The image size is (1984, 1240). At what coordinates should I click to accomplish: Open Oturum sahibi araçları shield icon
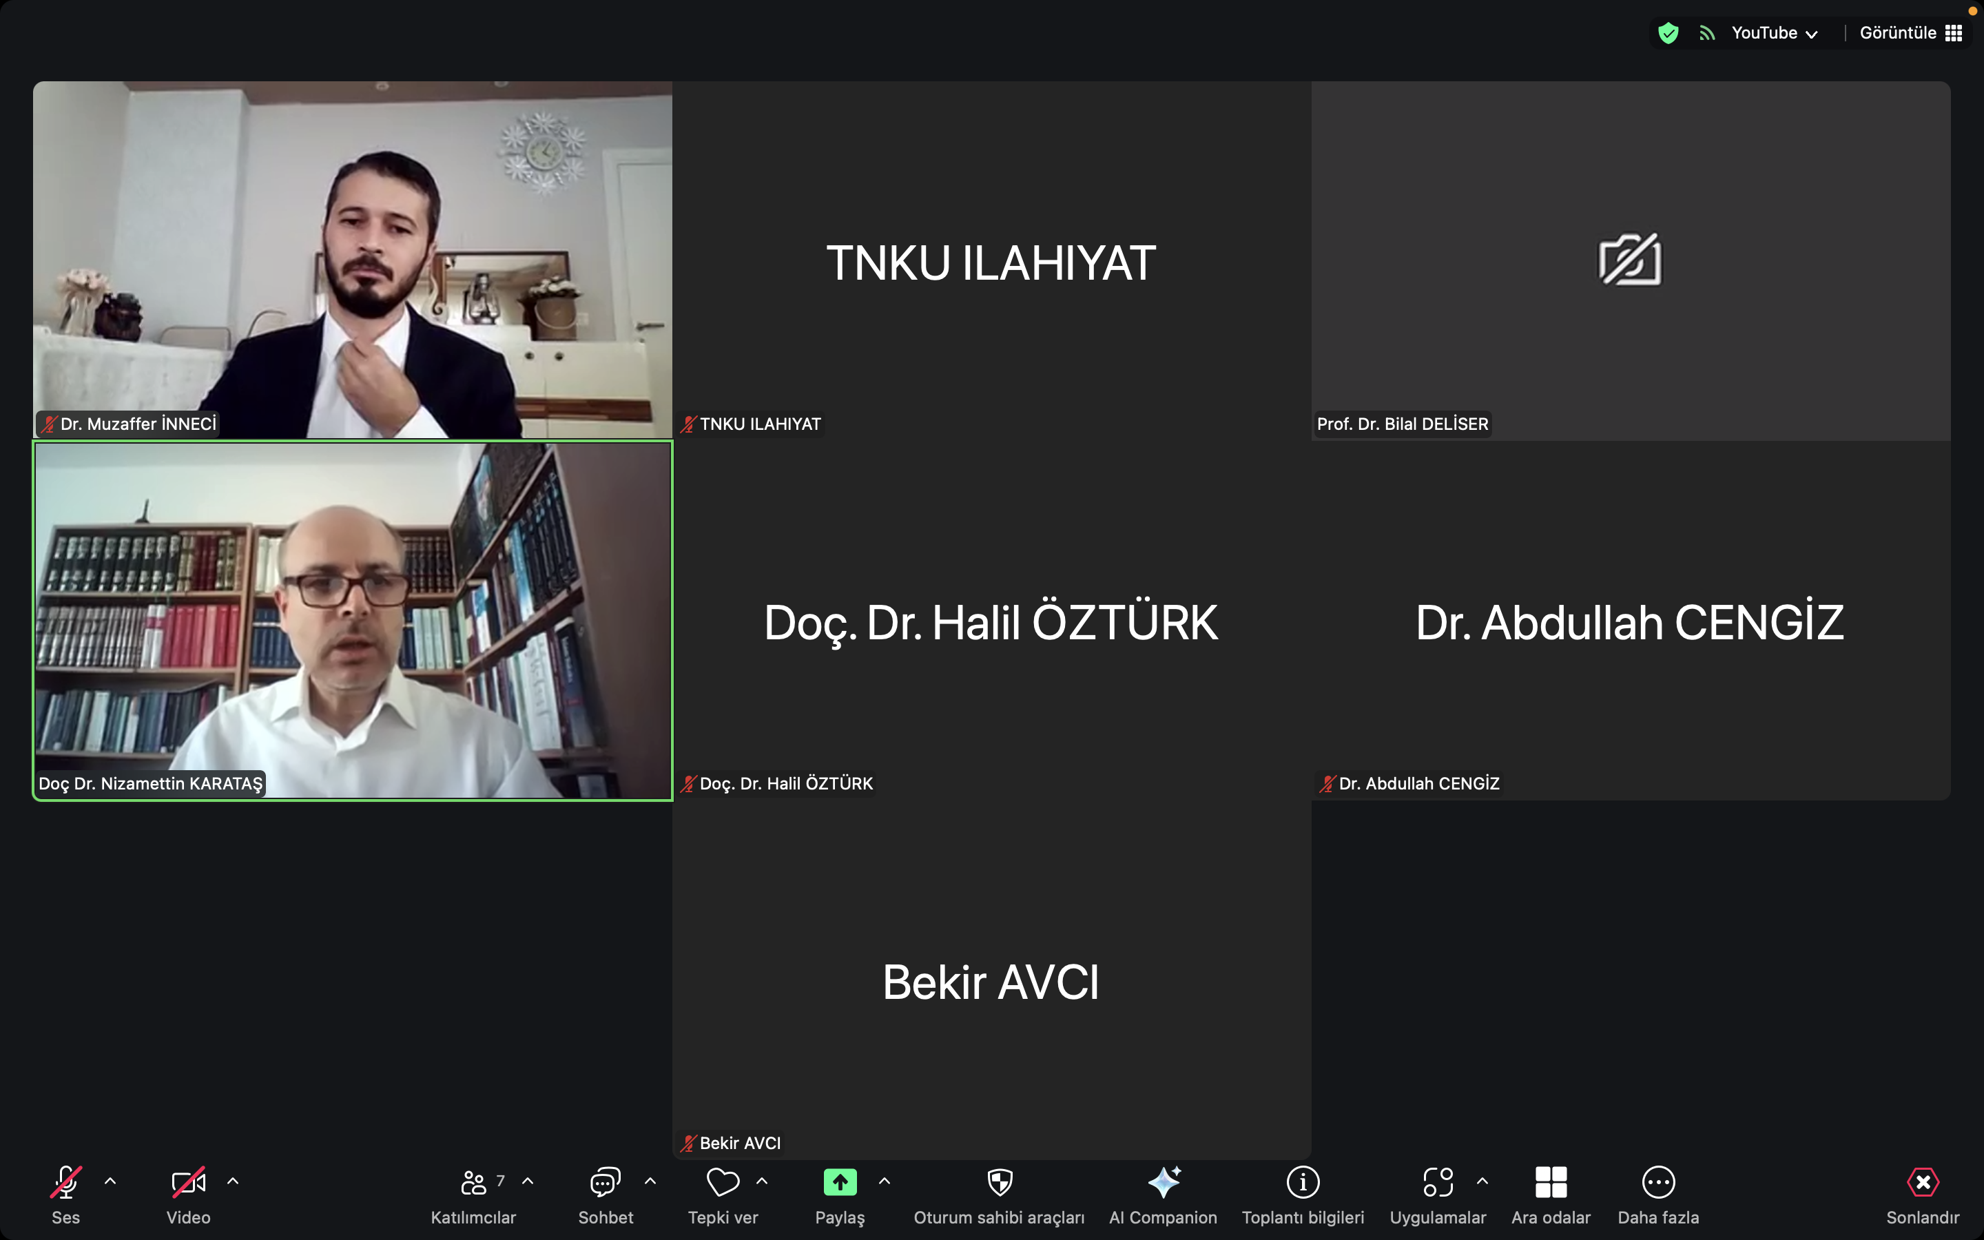tap(1000, 1183)
